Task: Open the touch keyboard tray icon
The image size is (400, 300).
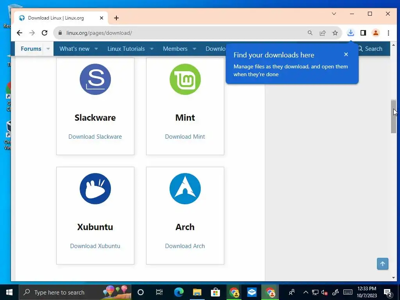Action: [348, 292]
